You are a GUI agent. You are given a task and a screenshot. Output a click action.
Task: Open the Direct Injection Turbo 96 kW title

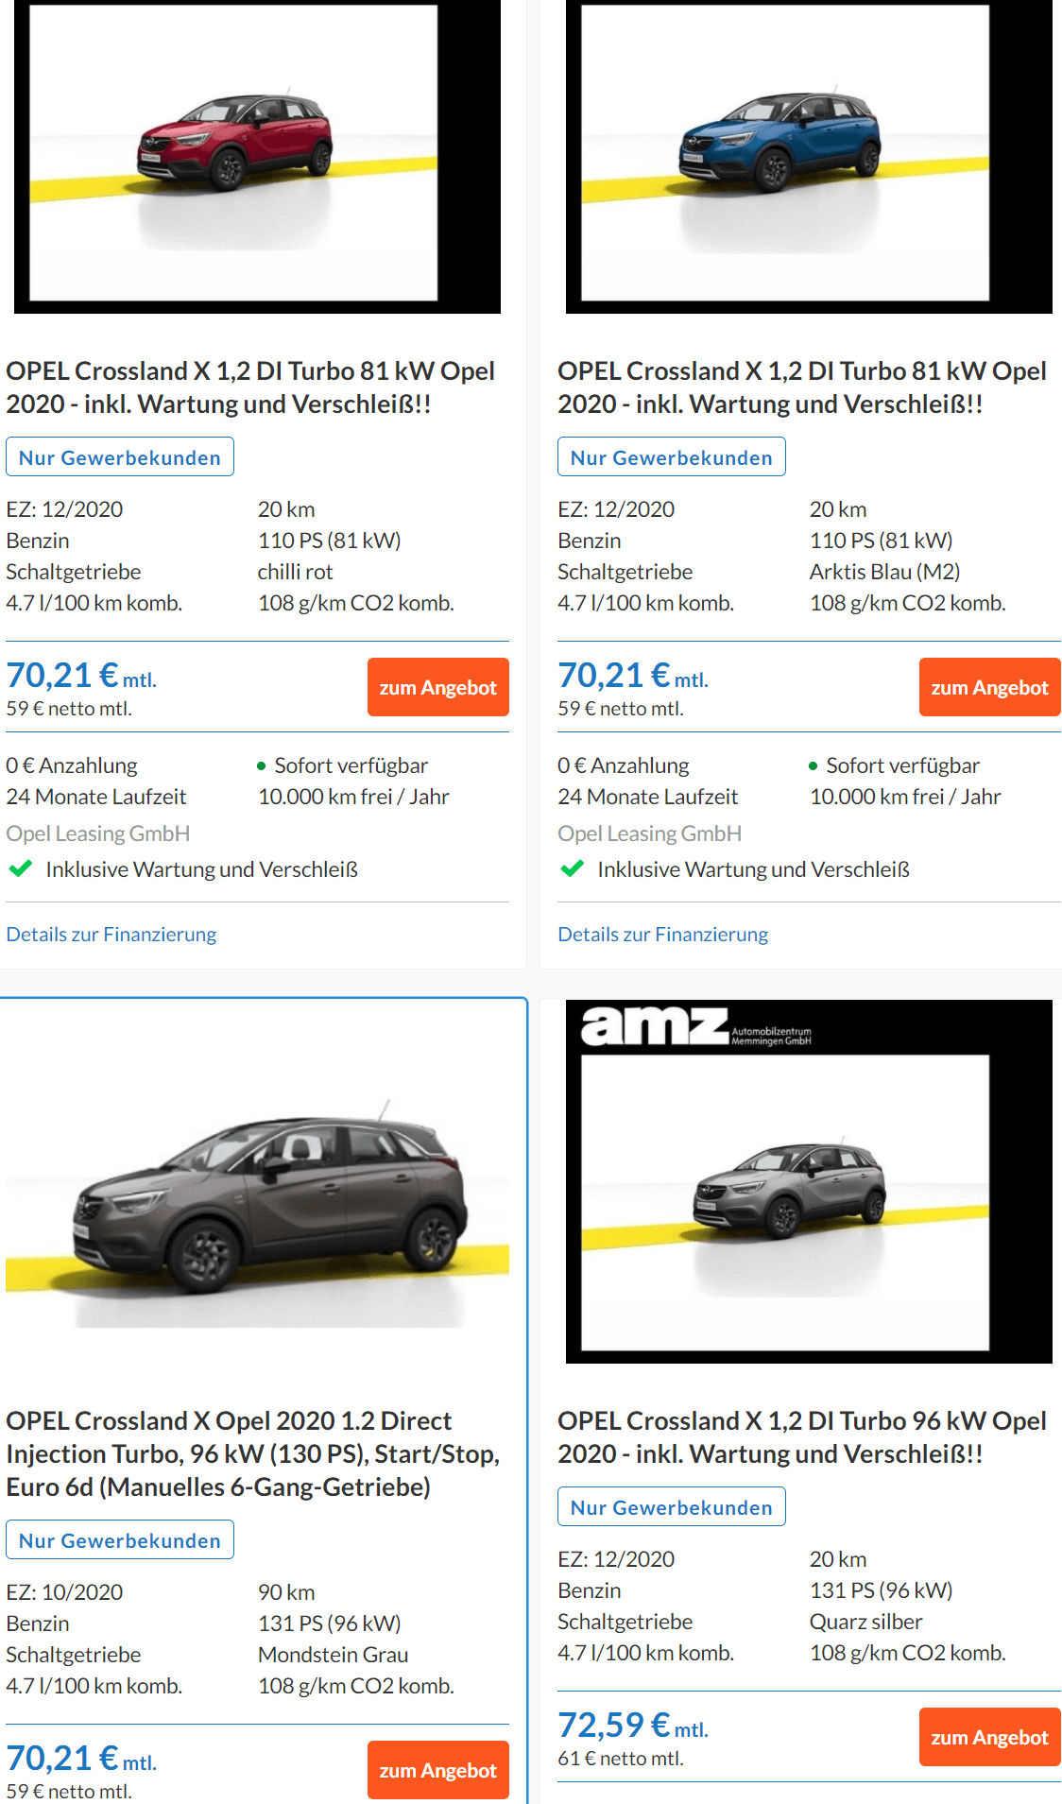click(x=253, y=1453)
